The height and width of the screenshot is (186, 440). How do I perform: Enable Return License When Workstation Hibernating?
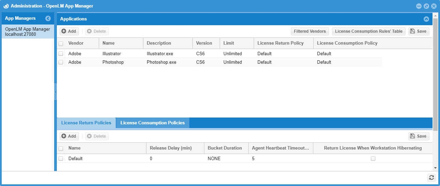pyautogui.click(x=373, y=159)
